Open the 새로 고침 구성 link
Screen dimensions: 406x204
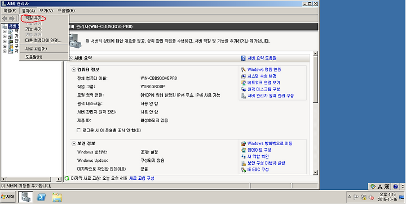click(x=142, y=178)
